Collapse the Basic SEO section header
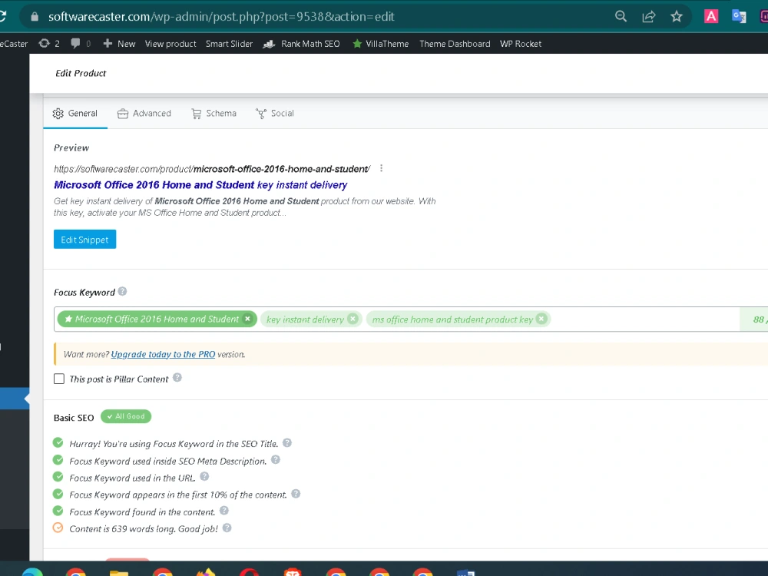 coord(74,418)
